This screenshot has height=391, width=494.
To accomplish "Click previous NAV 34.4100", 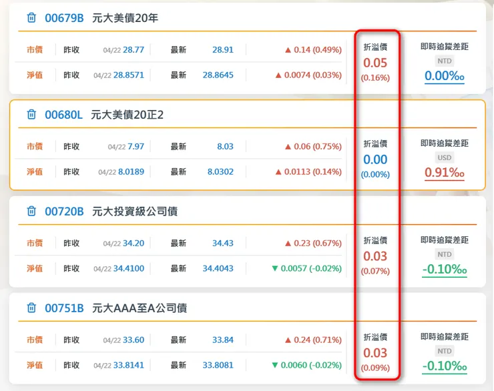I will pyautogui.click(x=129, y=268).
